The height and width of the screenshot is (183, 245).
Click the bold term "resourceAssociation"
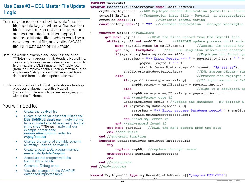(40, 133)
